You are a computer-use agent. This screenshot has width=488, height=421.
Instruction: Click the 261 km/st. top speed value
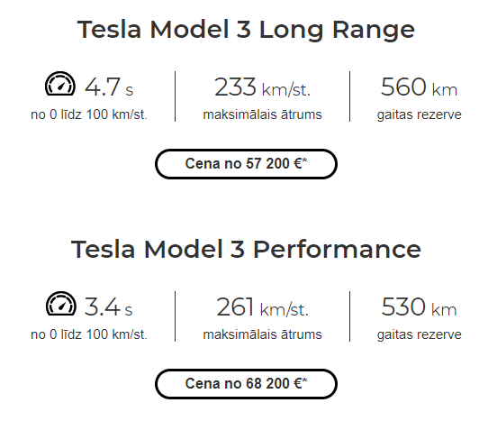pyautogui.click(x=262, y=307)
